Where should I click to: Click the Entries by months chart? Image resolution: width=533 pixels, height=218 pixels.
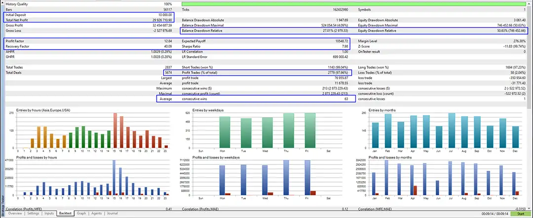[x=446, y=131]
